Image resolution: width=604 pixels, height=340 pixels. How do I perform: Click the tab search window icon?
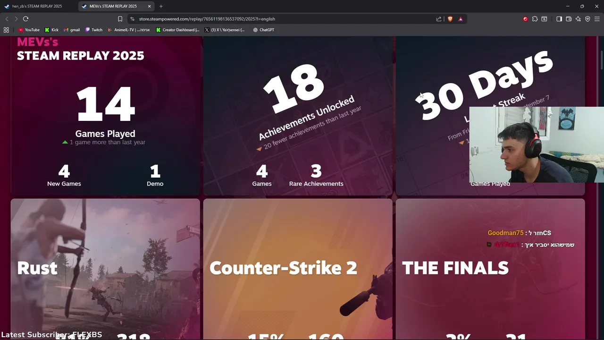point(544,19)
